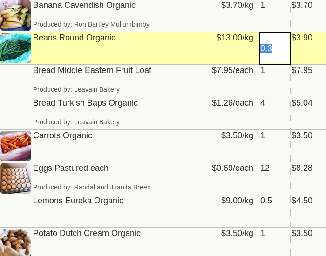Click the Dutch Cream potato sack photo
The width and height of the screenshot is (326, 256).
click(15, 243)
